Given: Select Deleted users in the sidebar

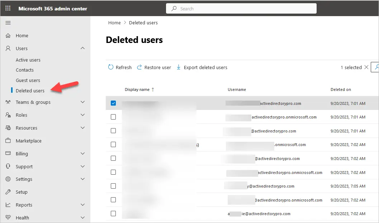Looking at the screenshot, I should (x=30, y=91).
